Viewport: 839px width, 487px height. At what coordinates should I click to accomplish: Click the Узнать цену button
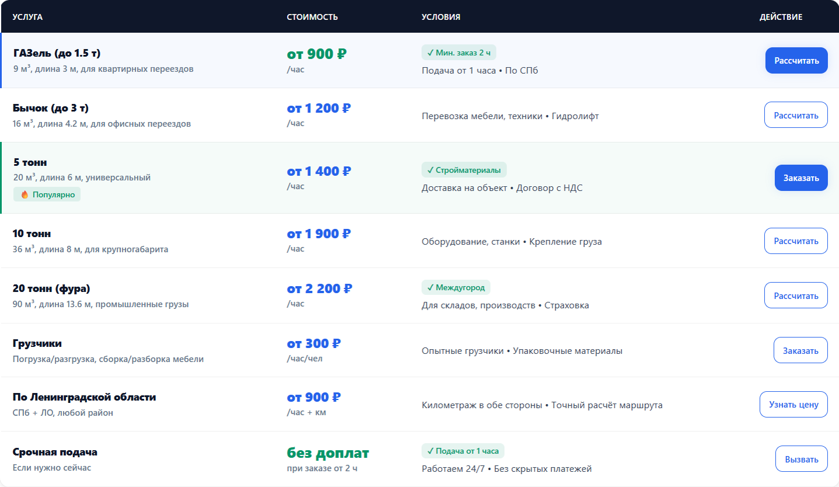(793, 404)
